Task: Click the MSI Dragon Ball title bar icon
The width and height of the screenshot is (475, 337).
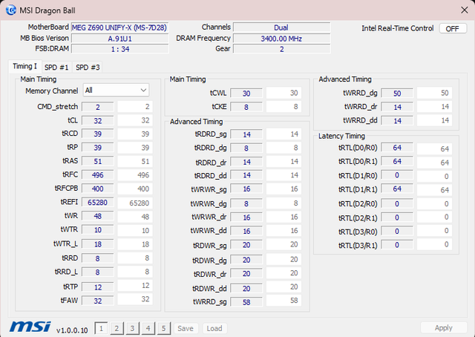Action: point(11,10)
